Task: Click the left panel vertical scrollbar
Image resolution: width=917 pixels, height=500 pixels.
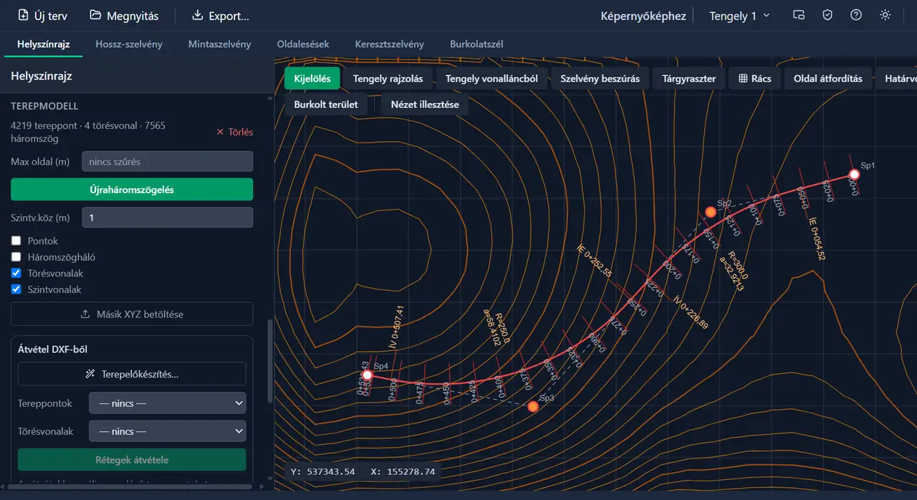Action: (269, 362)
